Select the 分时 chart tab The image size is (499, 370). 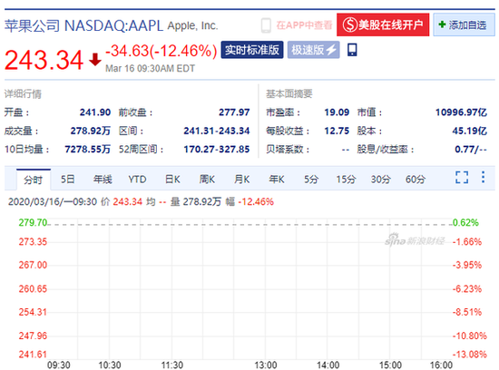(x=33, y=180)
